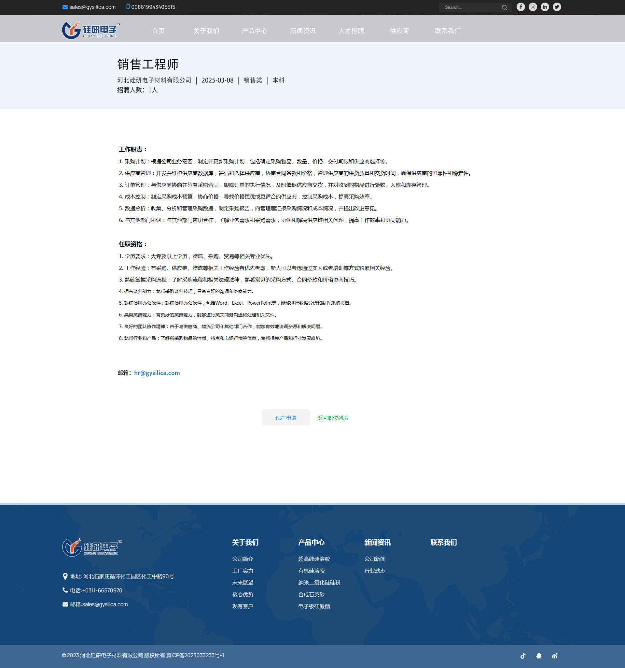The width and height of the screenshot is (625, 668).
Task: Open footer link 未来展望
Action: 243,582
